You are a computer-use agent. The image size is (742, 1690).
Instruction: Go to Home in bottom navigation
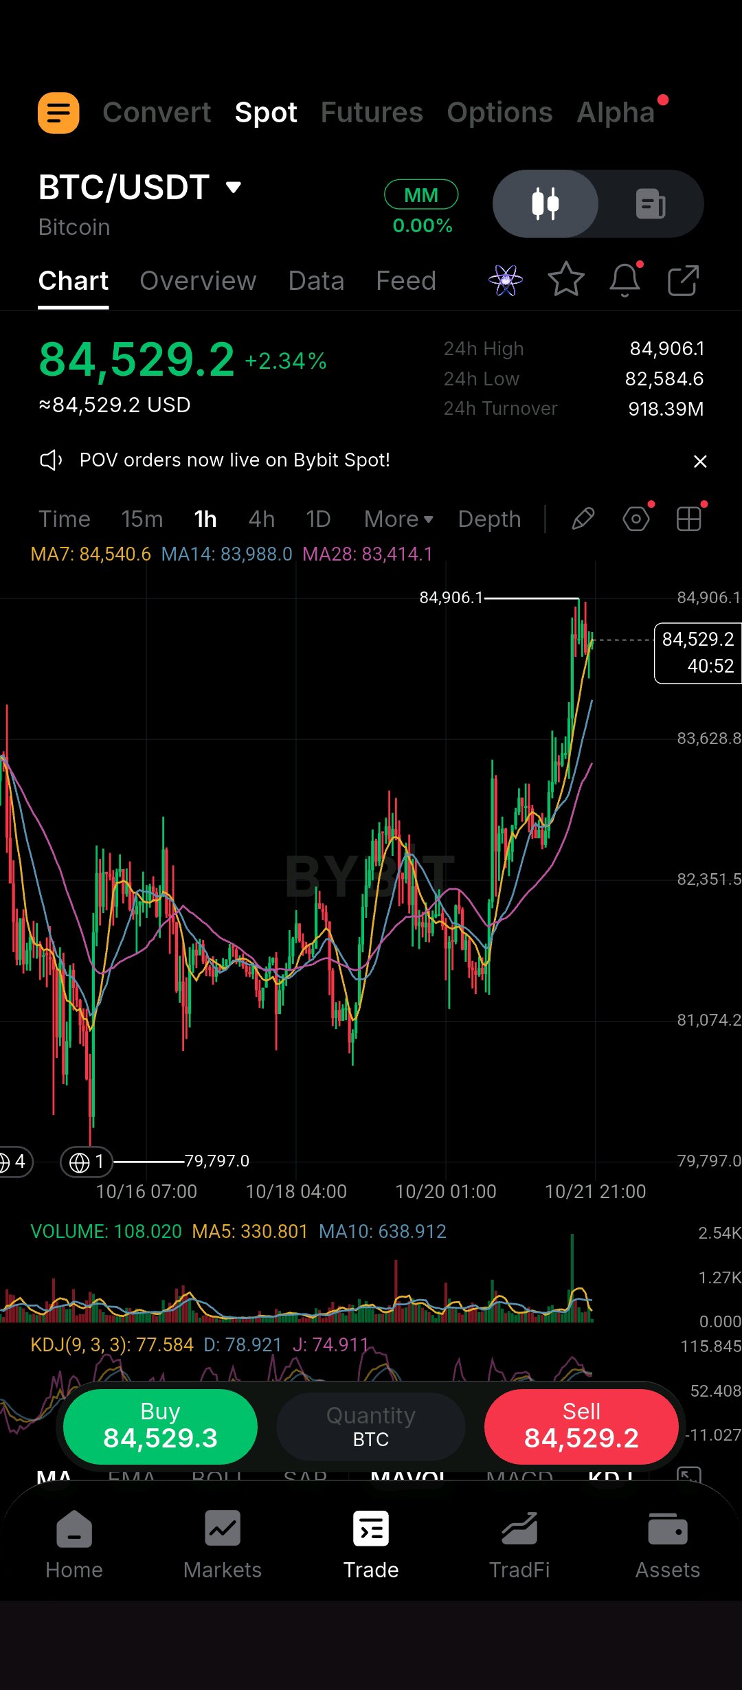click(x=74, y=1545)
